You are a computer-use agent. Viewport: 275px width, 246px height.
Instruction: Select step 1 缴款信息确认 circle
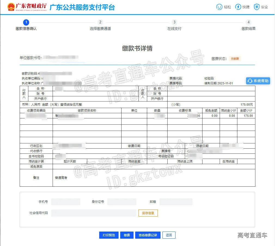[x=26, y=22]
